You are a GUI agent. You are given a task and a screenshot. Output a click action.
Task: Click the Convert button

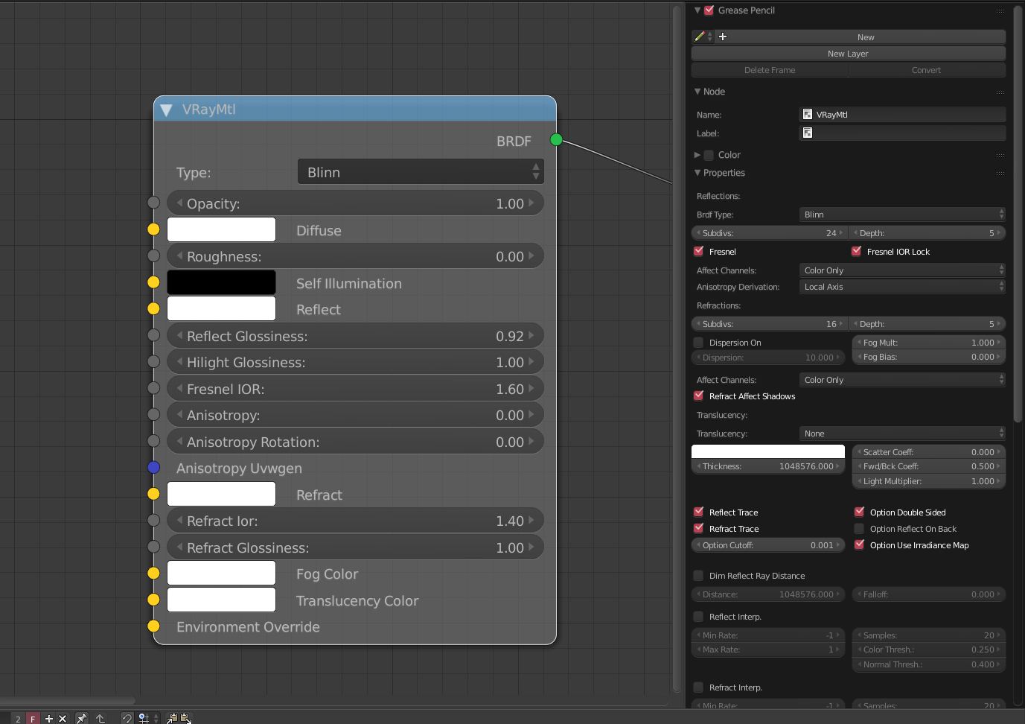[x=927, y=70]
